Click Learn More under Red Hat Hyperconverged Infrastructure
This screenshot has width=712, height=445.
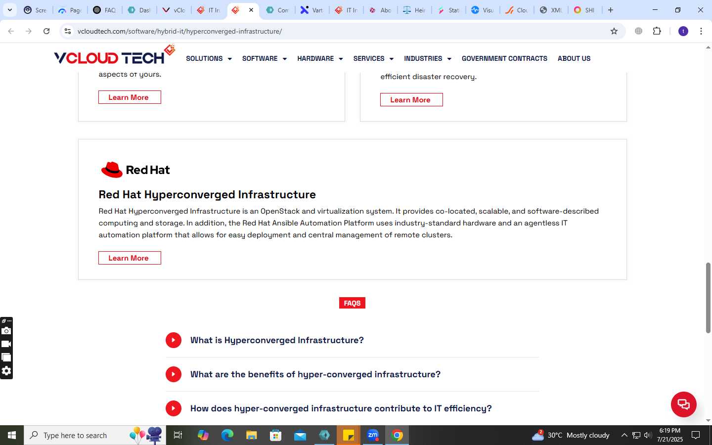(x=130, y=258)
